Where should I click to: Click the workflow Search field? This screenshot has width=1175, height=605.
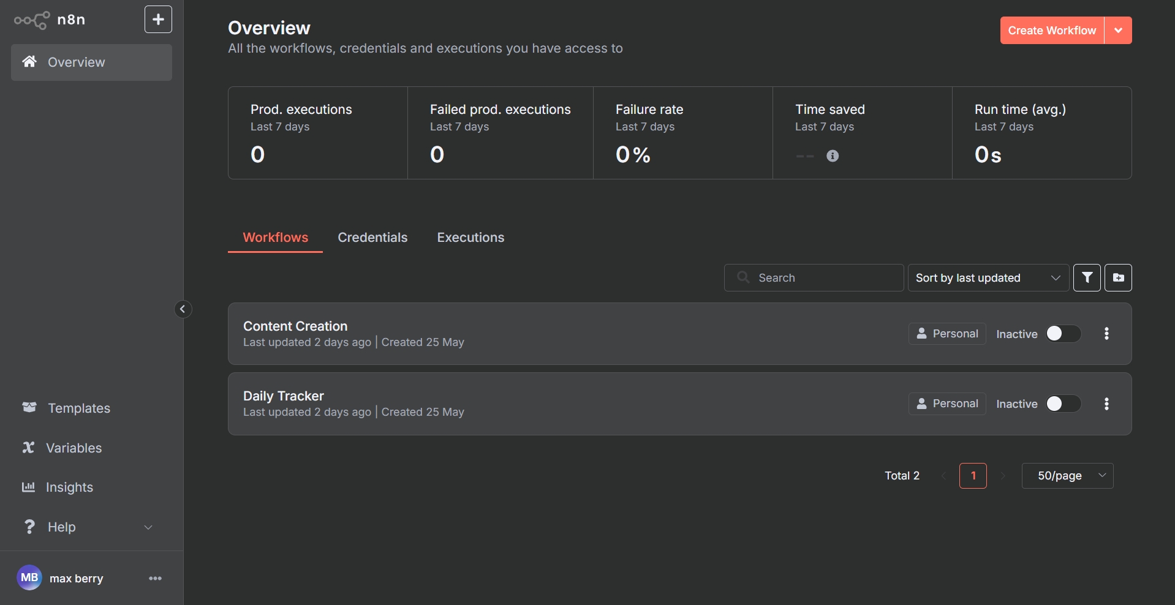821,278
